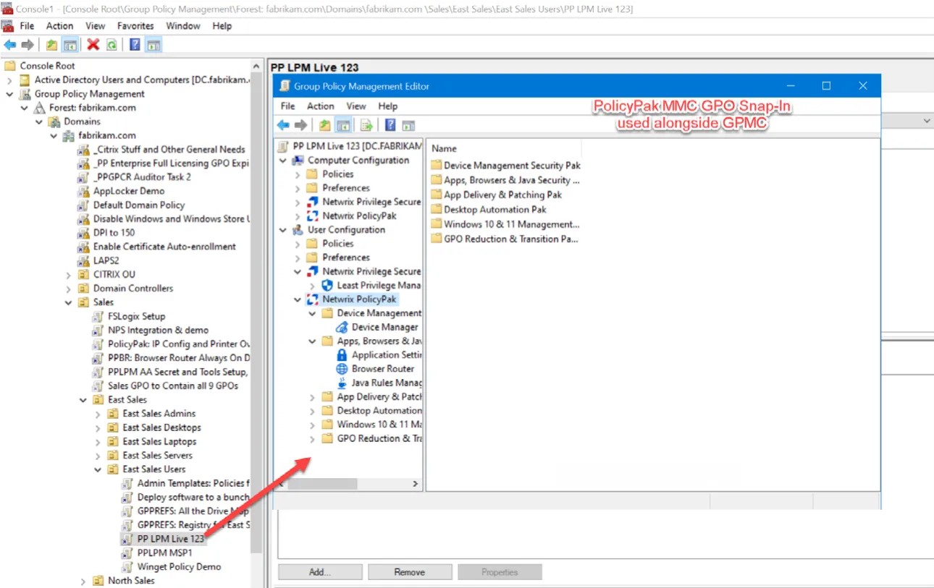The width and height of the screenshot is (934, 588).
Task: Click Forward arrow in Group Policy Management Editor toolbar
Action: coord(300,125)
